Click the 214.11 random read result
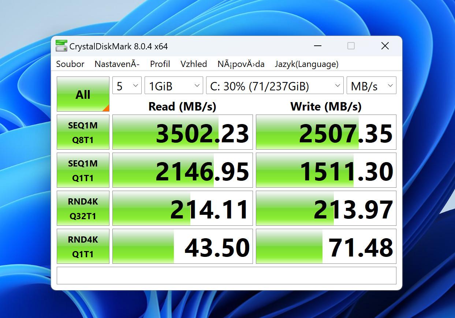Screen dimensions: 455x318 [x=183, y=208]
